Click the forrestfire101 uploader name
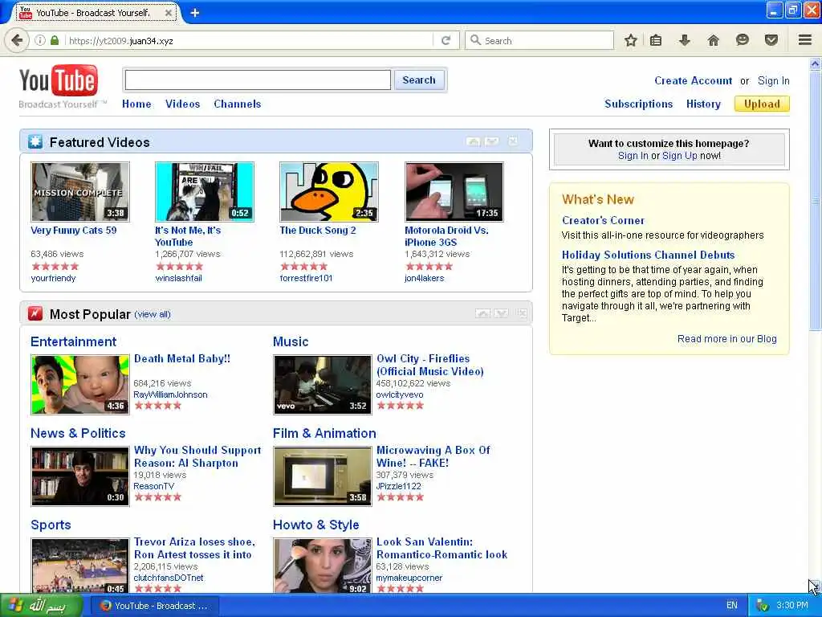822x617 pixels. click(306, 278)
